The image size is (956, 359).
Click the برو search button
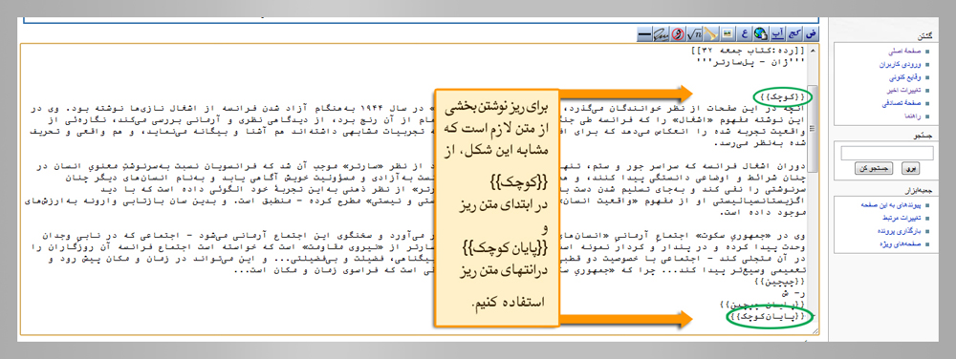[x=910, y=168]
